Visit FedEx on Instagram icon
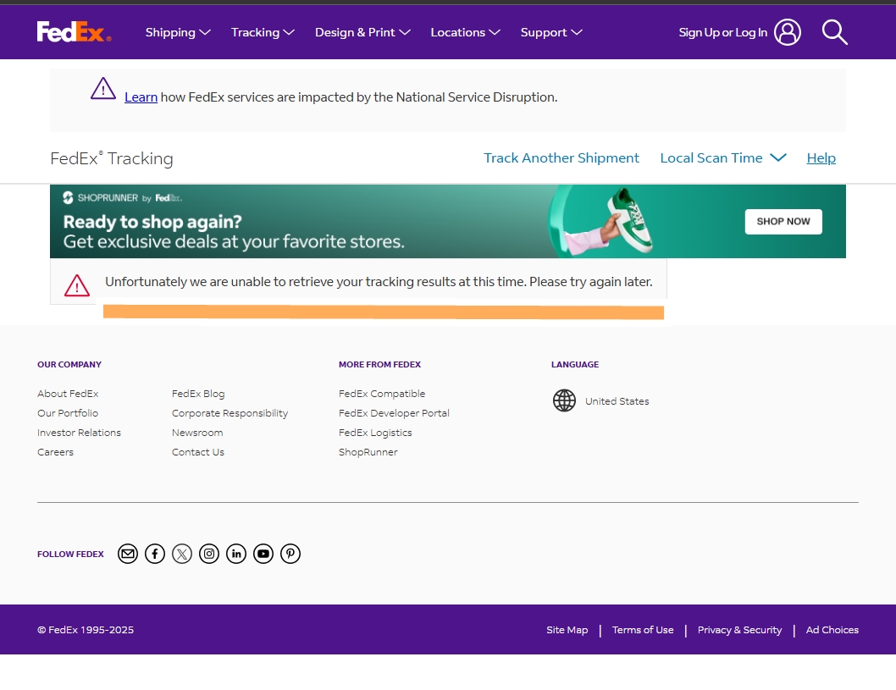The image size is (896, 690). tap(209, 554)
